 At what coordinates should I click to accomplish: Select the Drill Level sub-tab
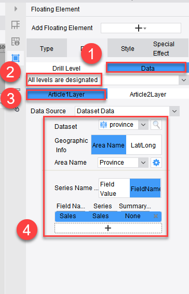pyautogui.click(x=66, y=68)
